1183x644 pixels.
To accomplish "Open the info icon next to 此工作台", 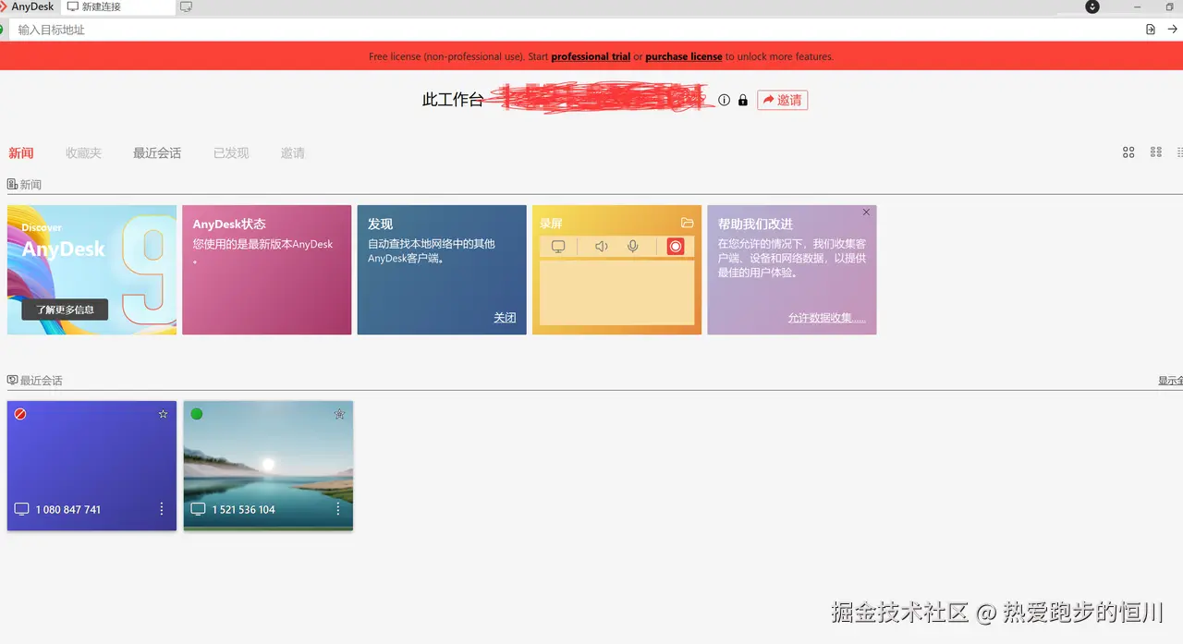I will (724, 100).
